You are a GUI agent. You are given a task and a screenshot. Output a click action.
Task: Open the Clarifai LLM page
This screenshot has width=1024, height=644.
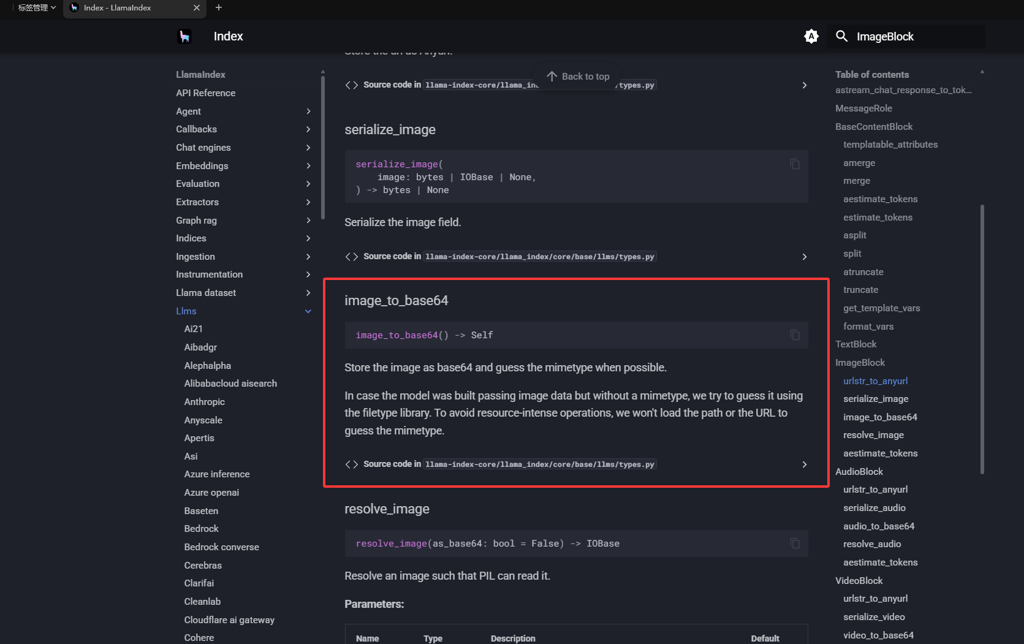pyautogui.click(x=199, y=583)
